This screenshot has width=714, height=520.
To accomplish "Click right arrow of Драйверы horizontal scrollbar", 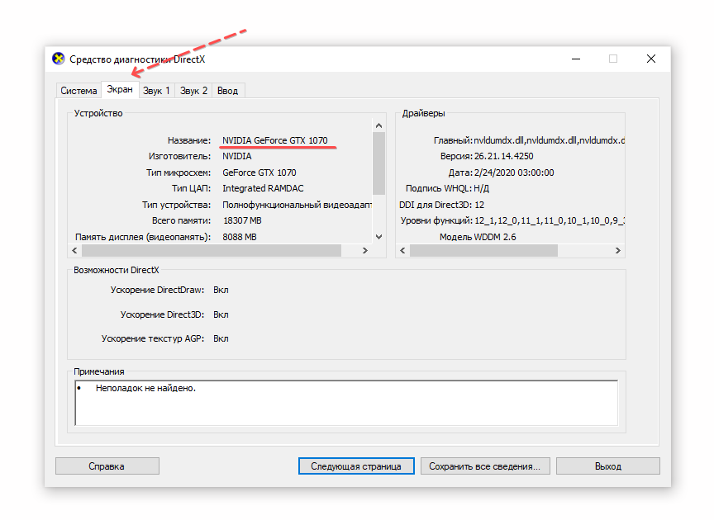I will pos(618,250).
